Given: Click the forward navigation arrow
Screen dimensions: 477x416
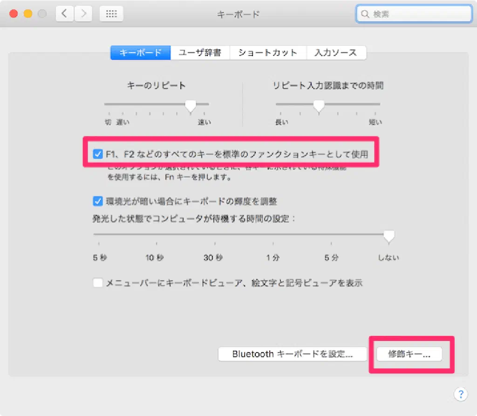Looking at the screenshot, I should click(83, 14).
